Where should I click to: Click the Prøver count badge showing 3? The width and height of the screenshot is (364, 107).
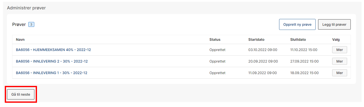[31, 24]
